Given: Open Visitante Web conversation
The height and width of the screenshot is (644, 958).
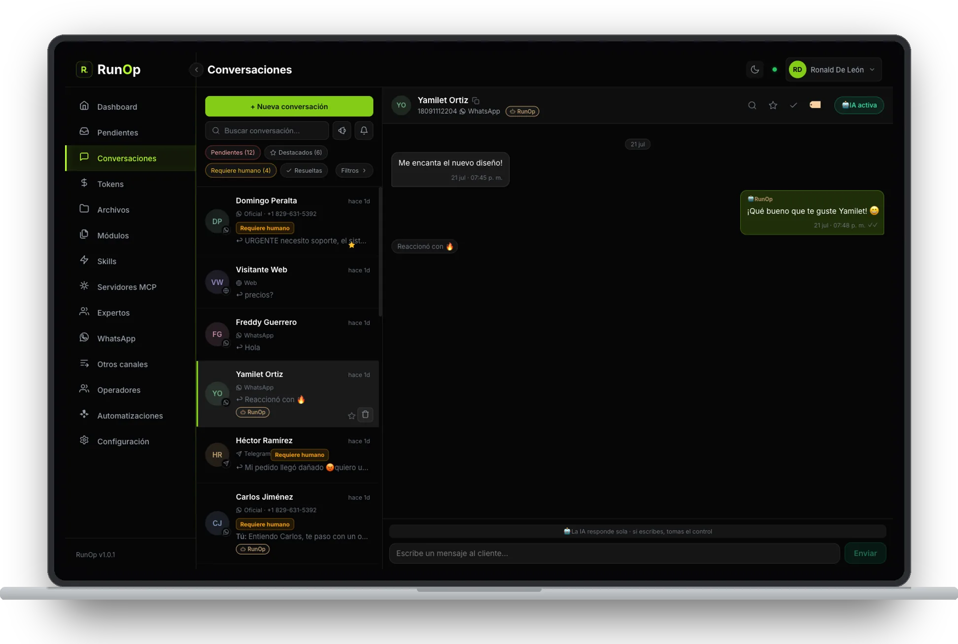Looking at the screenshot, I should pyautogui.click(x=288, y=282).
